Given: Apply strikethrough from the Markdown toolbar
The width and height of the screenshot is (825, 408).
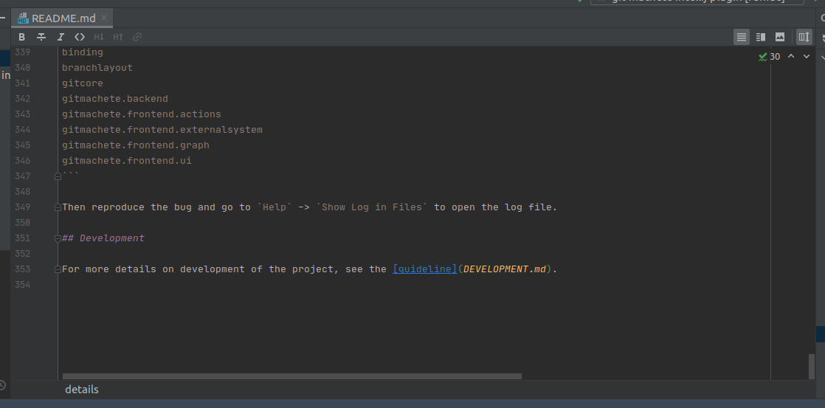Looking at the screenshot, I should (x=41, y=37).
